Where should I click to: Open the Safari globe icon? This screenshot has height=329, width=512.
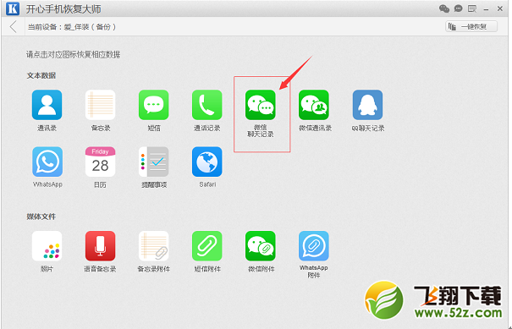click(207, 162)
